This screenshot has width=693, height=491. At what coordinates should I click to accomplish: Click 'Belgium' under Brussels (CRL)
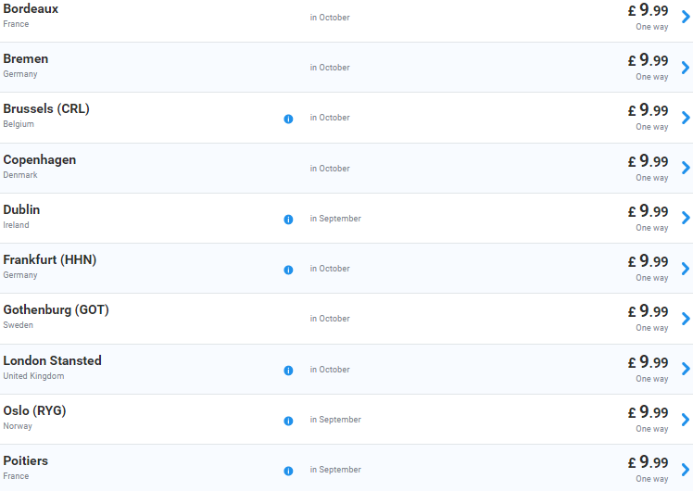tap(19, 124)
